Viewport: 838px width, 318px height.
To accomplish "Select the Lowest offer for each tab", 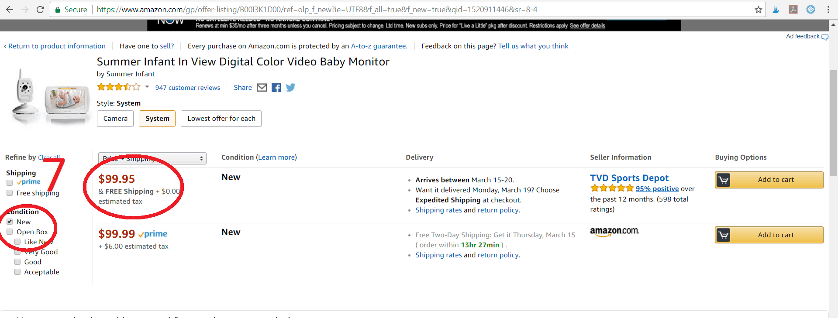I will pos(221,118).
